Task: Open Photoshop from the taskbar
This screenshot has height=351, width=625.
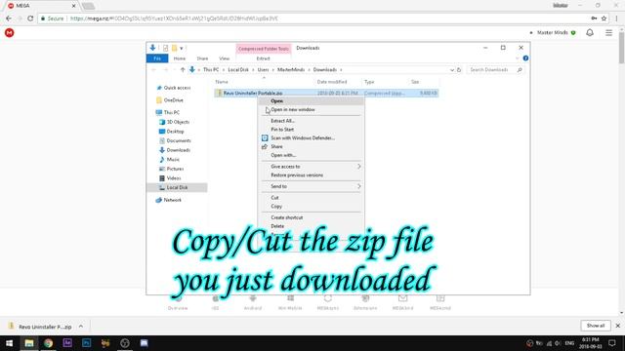Action: 87,343
